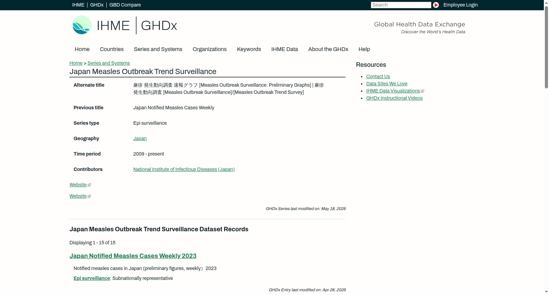Click the '2009 - present' time period value
Viewport: 549px width, 295px height.
click(149, 154)
